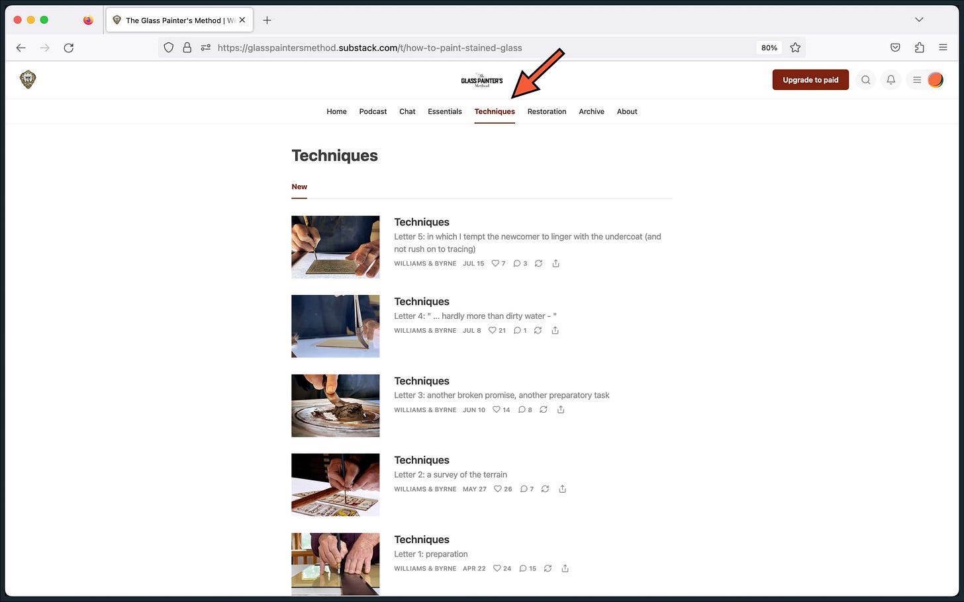The width and height of the screenshot is (964, 602).
Task: Open comments on Letter 2 post
Action: 527,489
